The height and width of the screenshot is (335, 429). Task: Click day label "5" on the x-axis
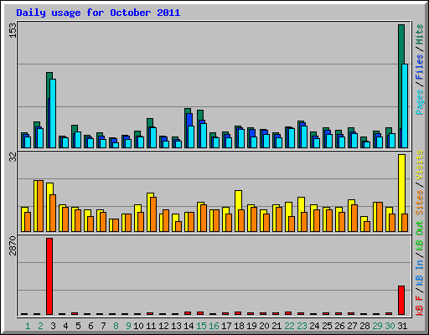pos(78,326)
